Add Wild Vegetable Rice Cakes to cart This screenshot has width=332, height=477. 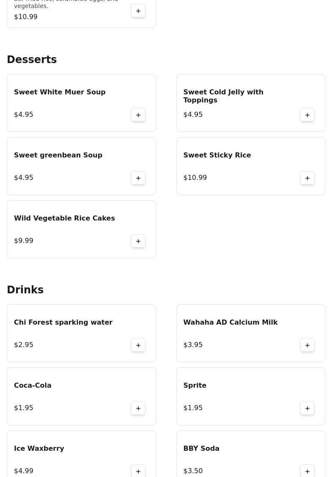tap(138, 241)
